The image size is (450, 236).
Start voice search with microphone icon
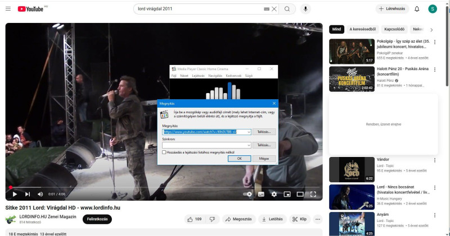click(305, 9)
